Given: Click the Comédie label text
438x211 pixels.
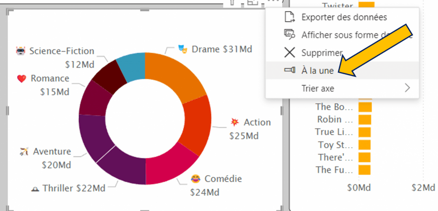Looking at the screenshot, I should [223, 179].
